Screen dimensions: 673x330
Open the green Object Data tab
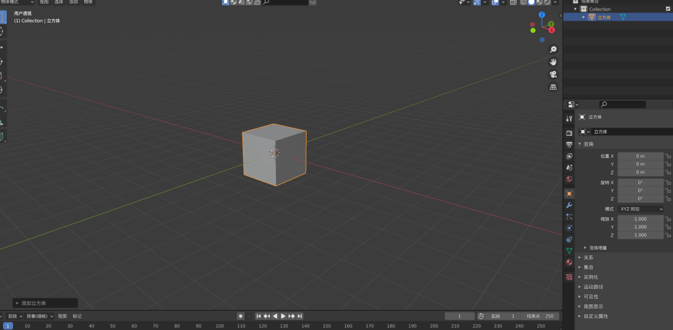(x=569, y=250)
